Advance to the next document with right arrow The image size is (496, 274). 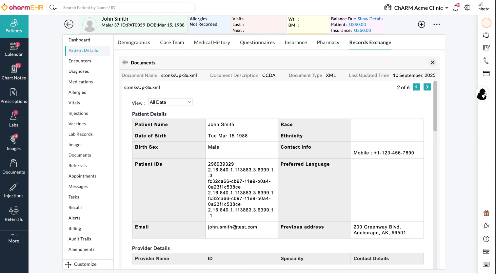pyautogui.click(x=427, y=87)
